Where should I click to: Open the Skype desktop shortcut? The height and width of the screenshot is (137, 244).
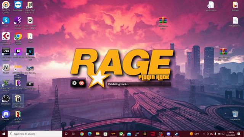pos(6,22)
